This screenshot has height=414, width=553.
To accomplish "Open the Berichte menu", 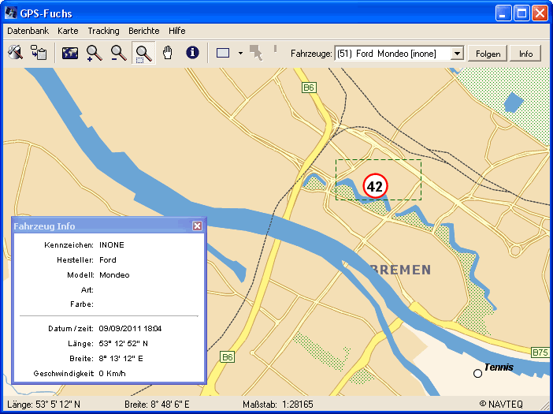I will click(x=143, y=31).
